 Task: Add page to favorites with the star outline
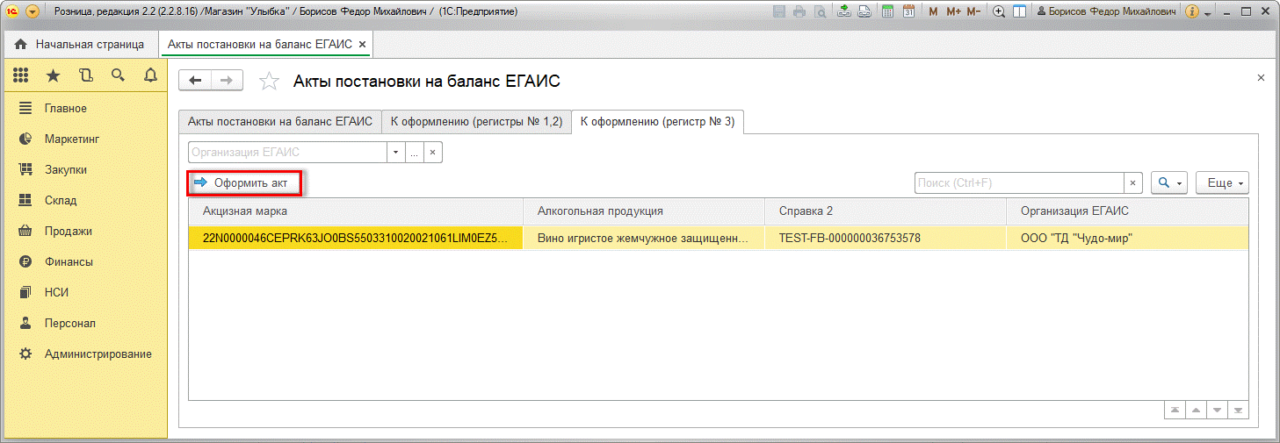click(270, 82)
